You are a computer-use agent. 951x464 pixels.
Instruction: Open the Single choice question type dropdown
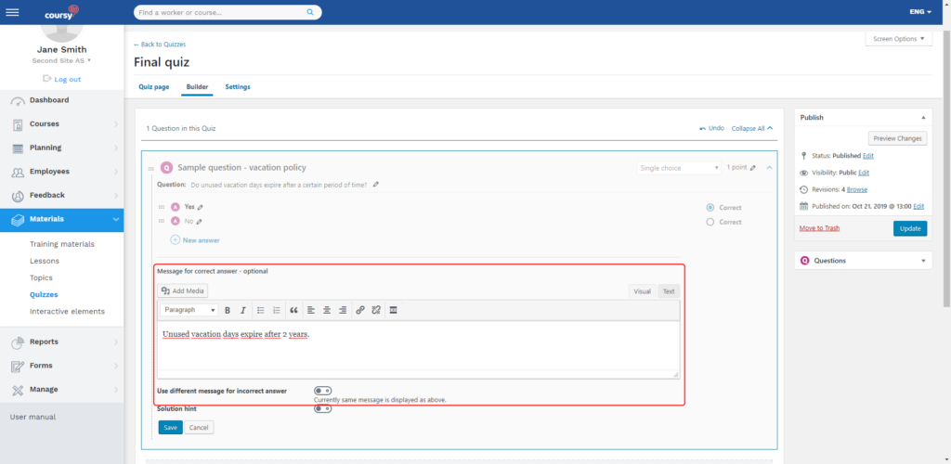click(x=679, y=168)
